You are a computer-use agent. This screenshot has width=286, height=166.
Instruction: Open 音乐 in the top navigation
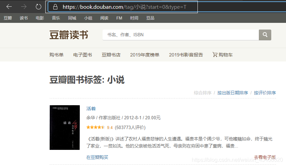point(56,18)
